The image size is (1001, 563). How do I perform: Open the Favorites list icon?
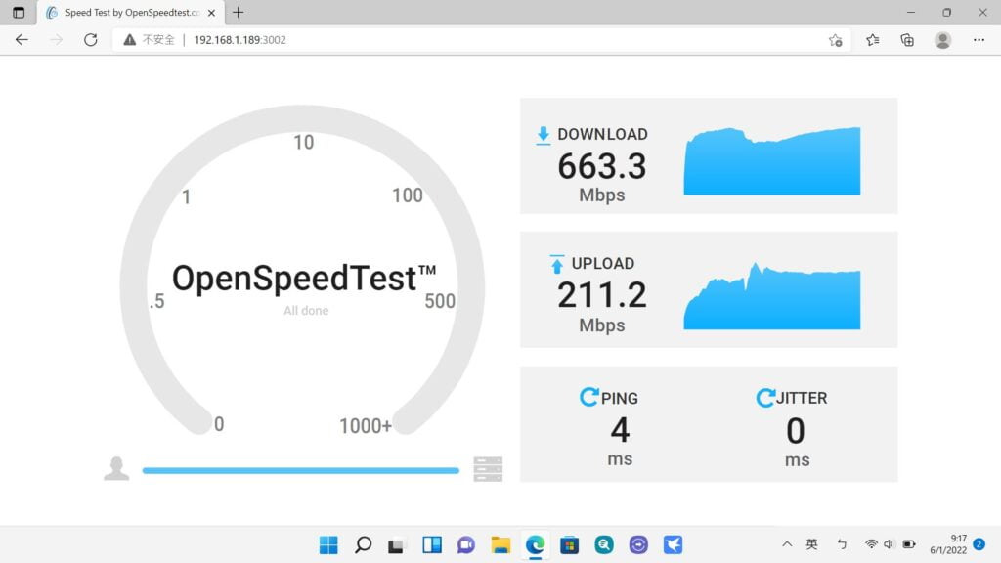point(873,40)
